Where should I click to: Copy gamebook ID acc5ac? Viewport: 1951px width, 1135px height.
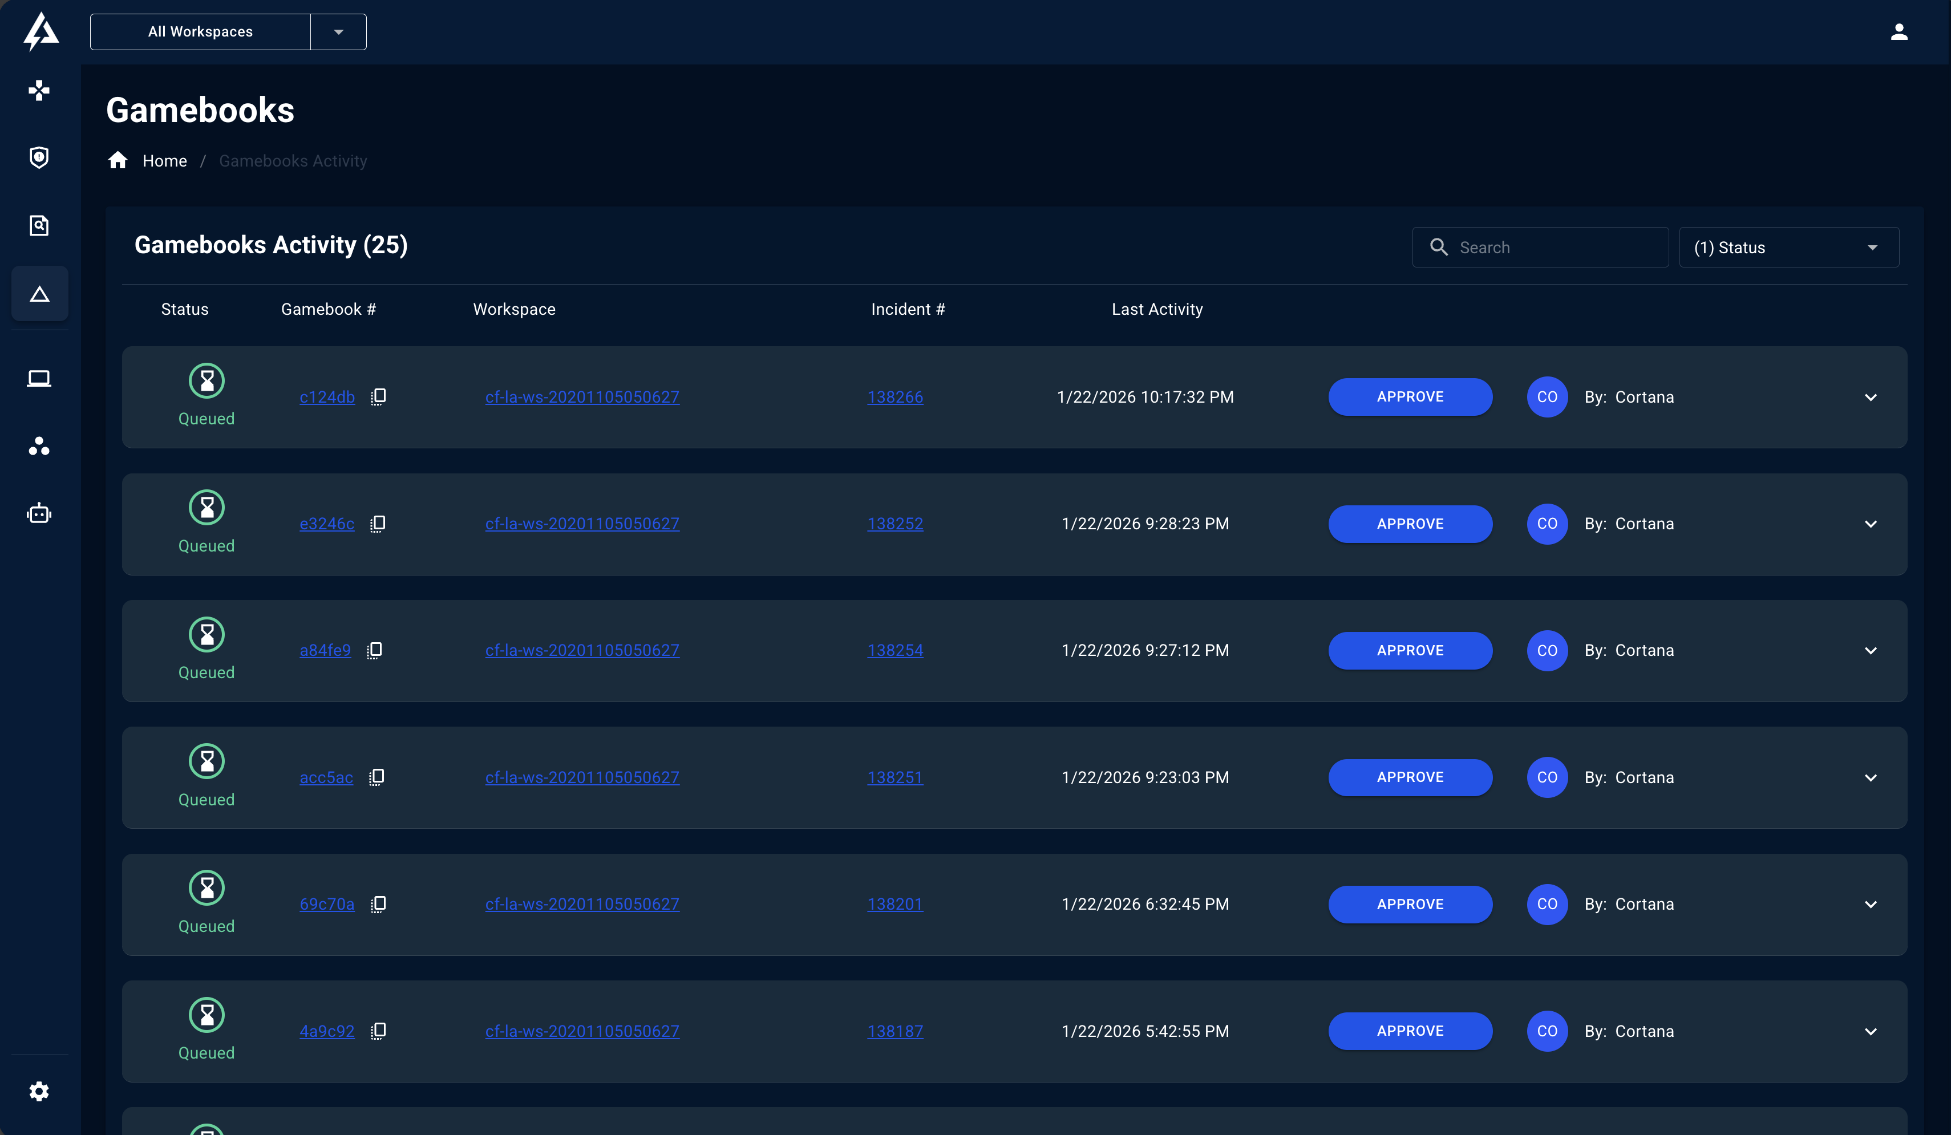click(377, 777)
